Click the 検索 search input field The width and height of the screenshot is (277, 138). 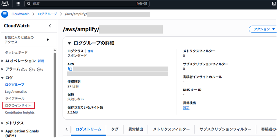click(85, 4)
